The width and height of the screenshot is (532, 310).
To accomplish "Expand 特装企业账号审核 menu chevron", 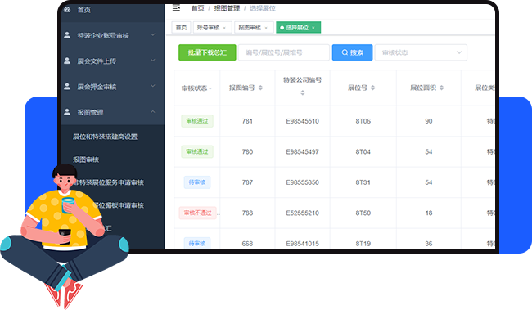I will (153, 34).
